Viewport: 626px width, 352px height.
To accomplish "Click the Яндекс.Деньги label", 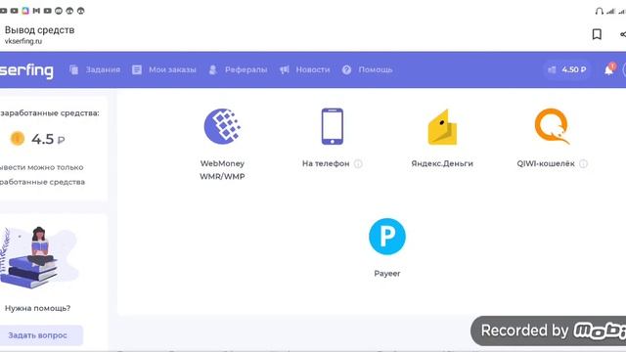I will (442, 163).
